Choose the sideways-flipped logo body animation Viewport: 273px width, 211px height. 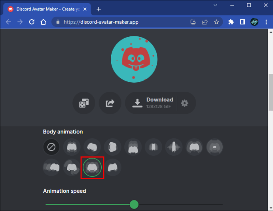pyautogui.click(x=113, y=147)
